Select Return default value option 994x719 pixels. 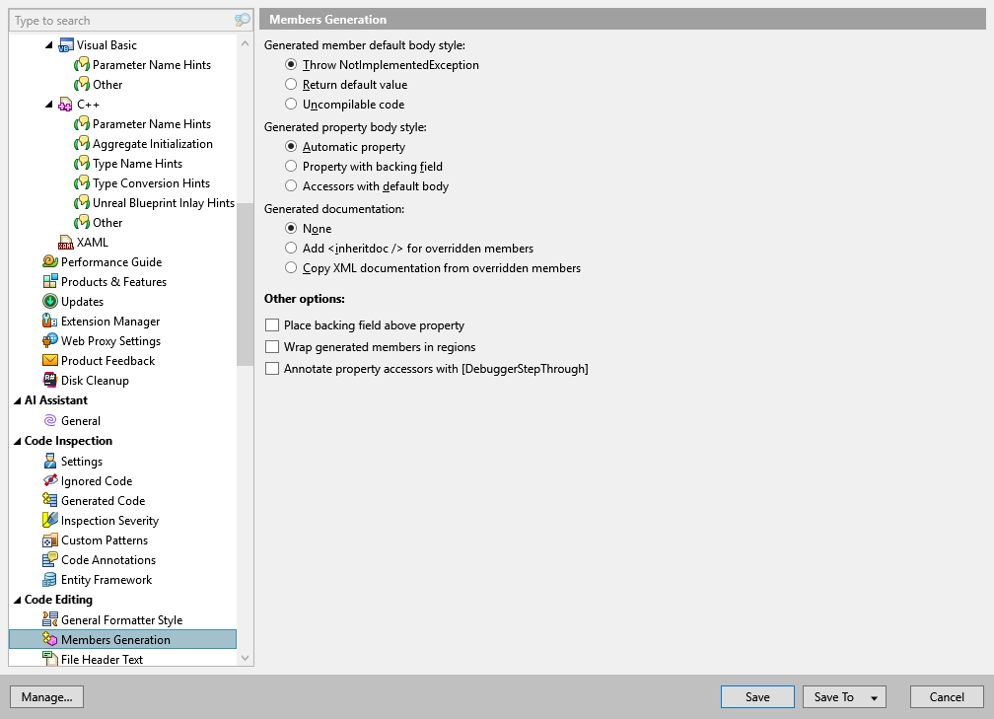[x=291, y=85]
